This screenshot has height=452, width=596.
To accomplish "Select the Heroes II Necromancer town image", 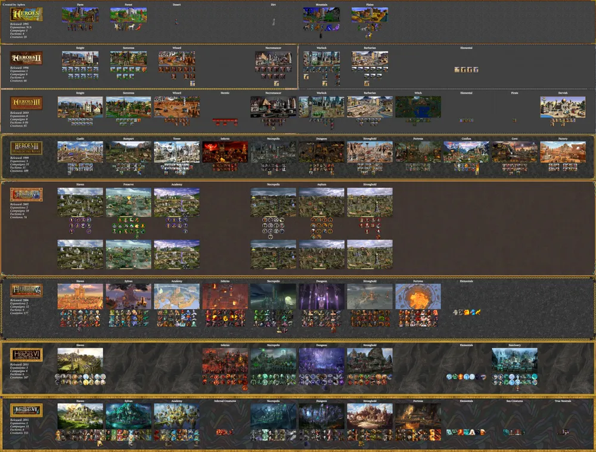I will tap(274, 58).
